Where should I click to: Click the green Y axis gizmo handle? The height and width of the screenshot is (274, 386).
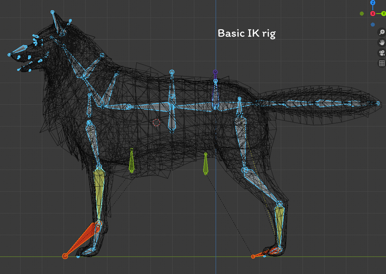click(x=384, y=14)
